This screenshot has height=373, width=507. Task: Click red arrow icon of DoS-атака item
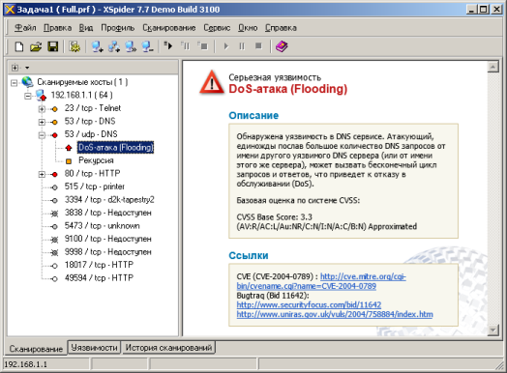69,148
